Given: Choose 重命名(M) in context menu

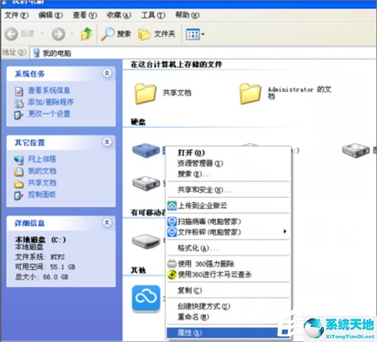Looking at the screenshot, I should [x=228, y=317].
